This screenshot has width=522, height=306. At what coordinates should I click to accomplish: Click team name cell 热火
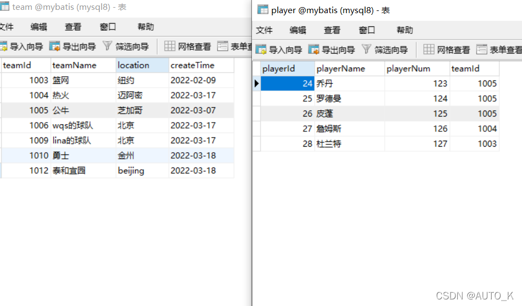pyautogui.click(x=83, y=95)
